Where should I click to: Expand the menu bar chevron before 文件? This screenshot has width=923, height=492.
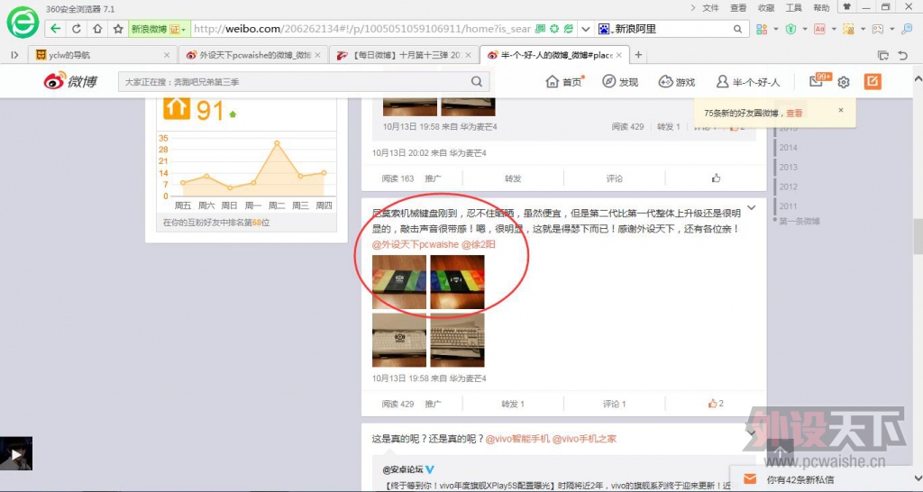[693, 7]
